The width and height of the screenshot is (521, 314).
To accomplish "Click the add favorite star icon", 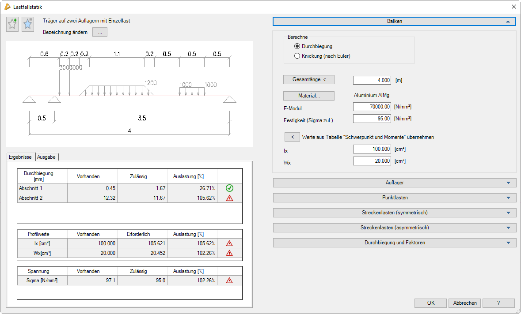I will [x=12, y=24].
